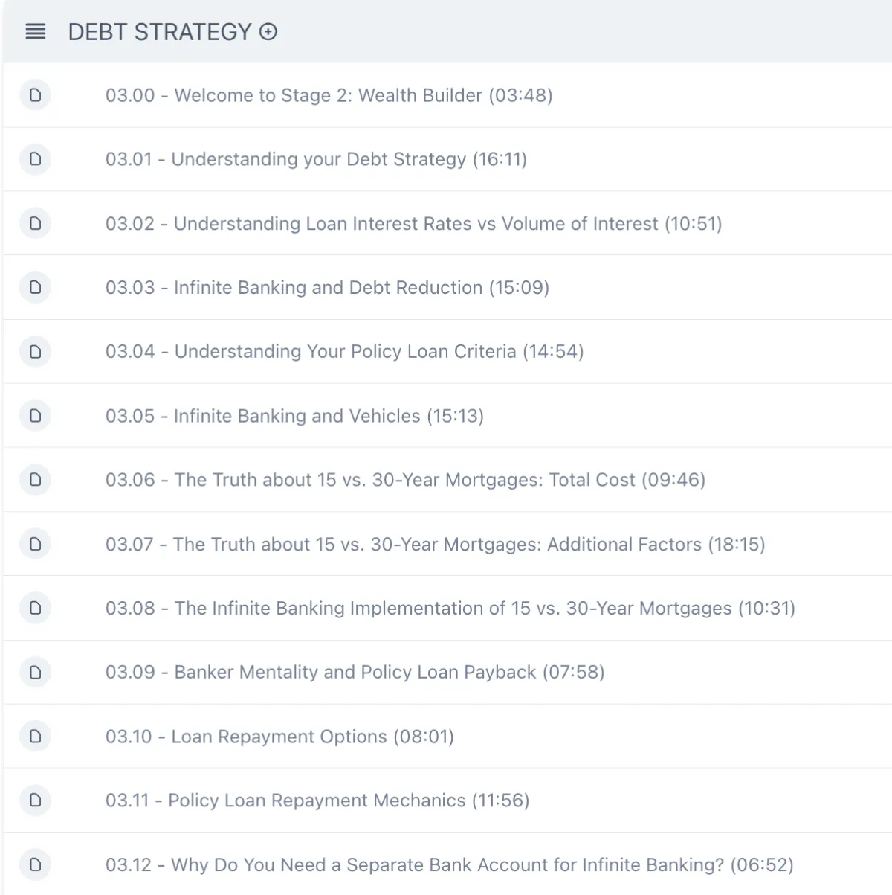Click document icon for lesson 03.11
The height and width of the screenshot is (895, 892).
tap(35, 801)
